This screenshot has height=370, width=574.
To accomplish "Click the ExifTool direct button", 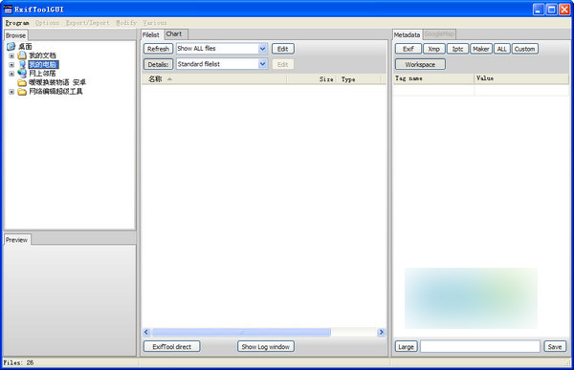I will [x=171, y=347].
